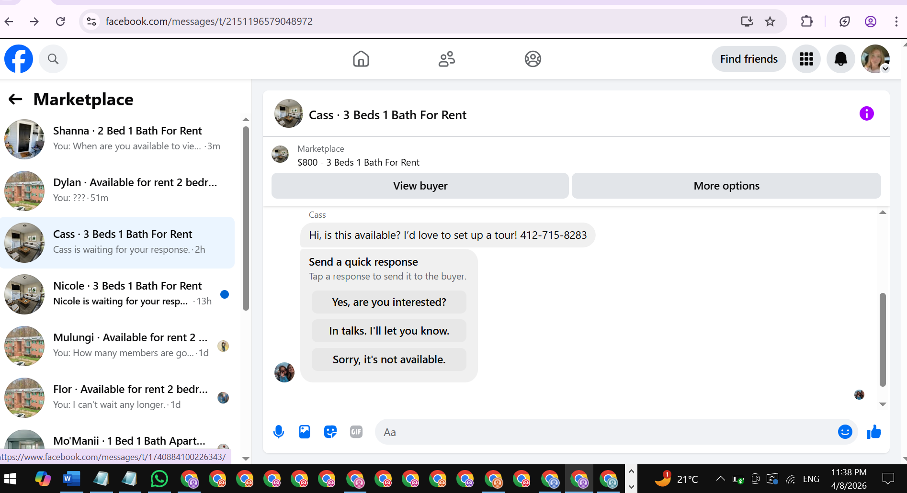Screen dimensions: 907x493
Task: Open the Facebook search magnifier
Action: tap(53, 59)
